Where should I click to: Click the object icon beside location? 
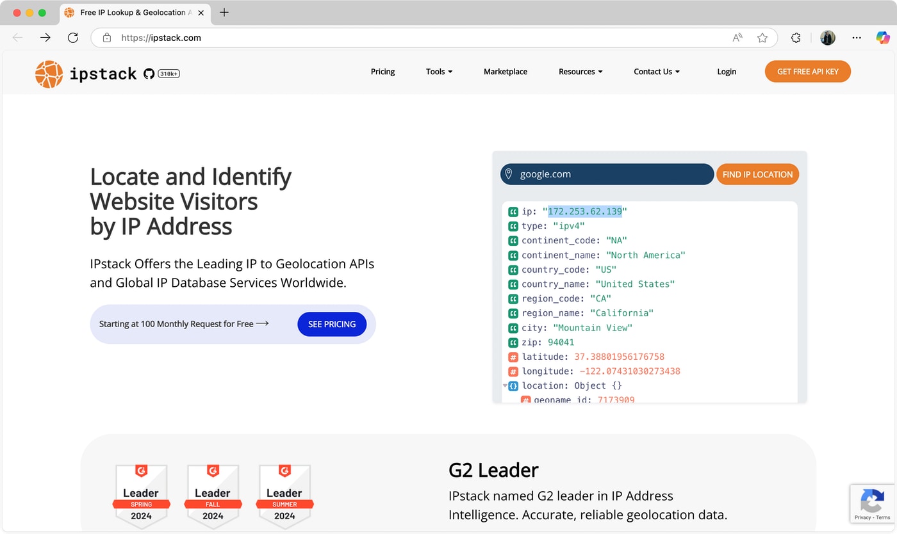tap(513, 386)
